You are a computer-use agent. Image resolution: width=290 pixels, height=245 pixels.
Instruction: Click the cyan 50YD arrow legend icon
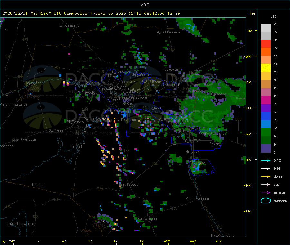[x=266, y=160]
